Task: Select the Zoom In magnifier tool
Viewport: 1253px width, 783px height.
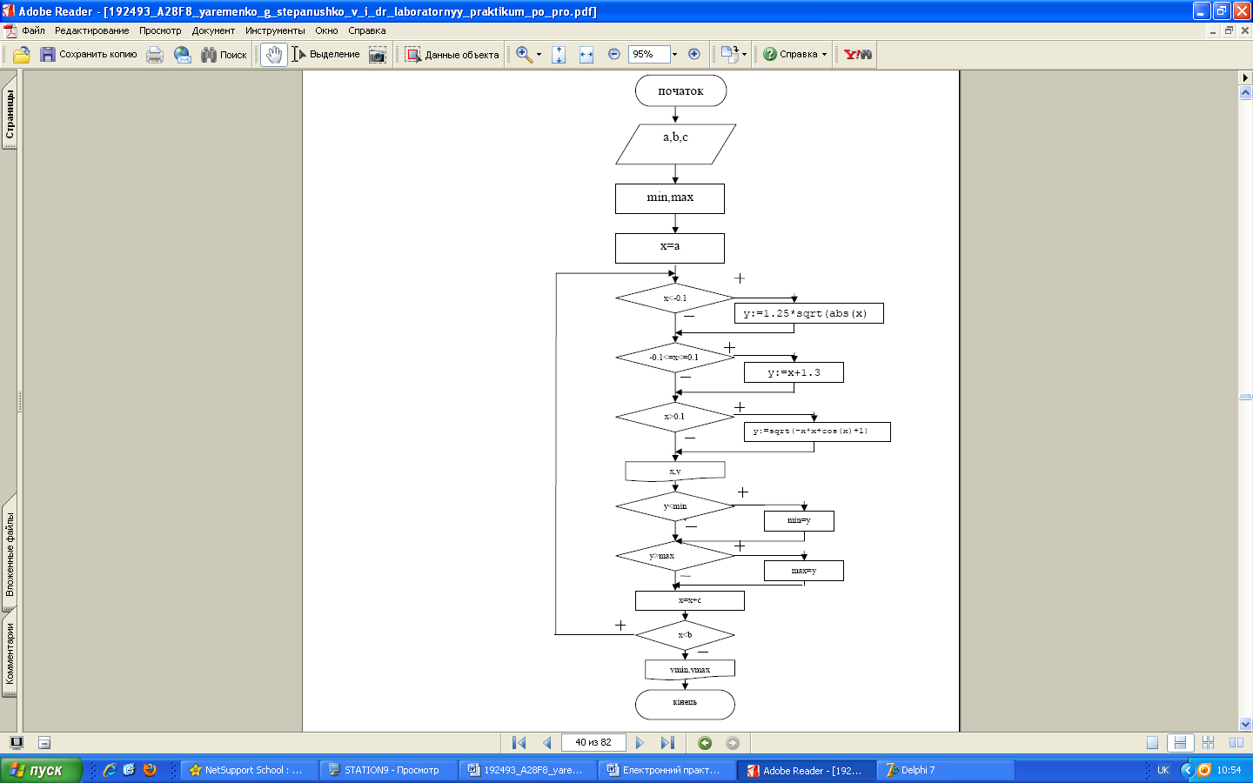Action: (524, 54)
